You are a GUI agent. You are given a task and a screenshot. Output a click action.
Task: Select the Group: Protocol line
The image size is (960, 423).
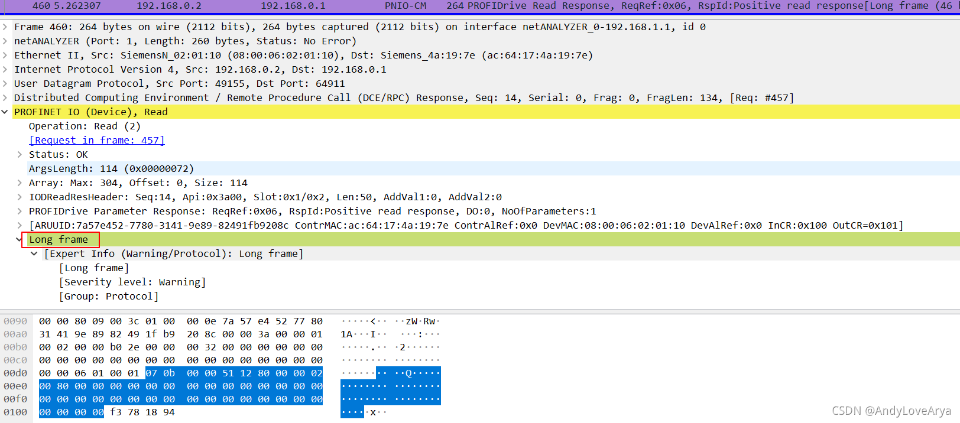click(x=109, y=297)
